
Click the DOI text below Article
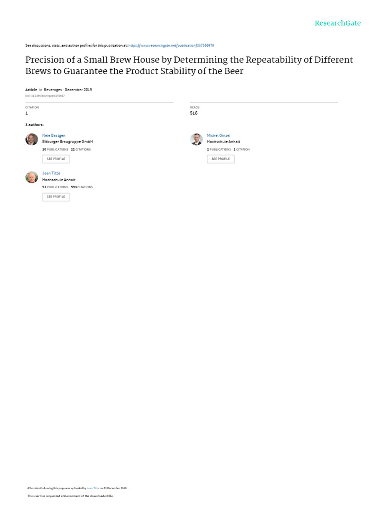point(45,96)
